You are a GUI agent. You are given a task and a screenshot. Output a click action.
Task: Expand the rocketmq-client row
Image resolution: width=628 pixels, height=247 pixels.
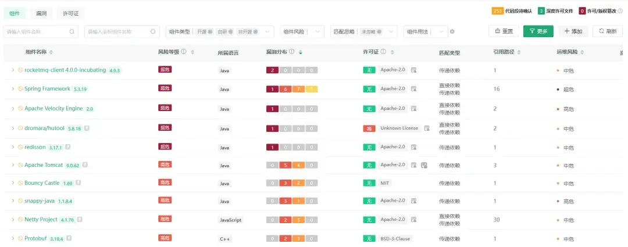(13, 70)
